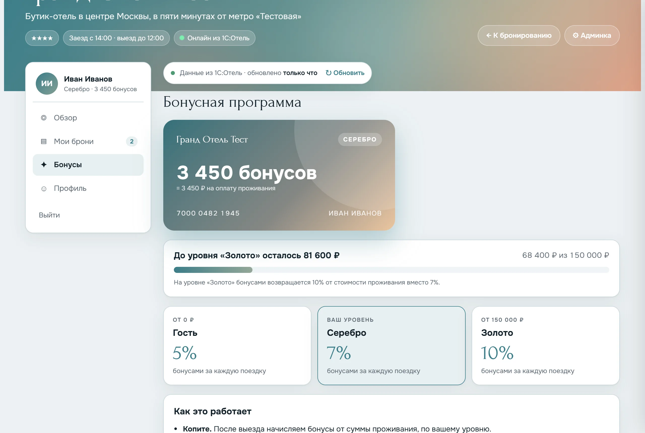Screen dimensions: 645x433
Task: Click the До уровня «Золото» осталось heading
Action: (256, 256)
